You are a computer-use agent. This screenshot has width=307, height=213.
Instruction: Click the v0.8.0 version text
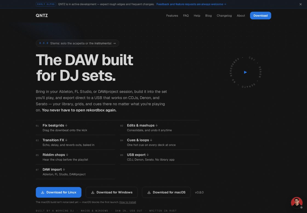click(199, 192)
